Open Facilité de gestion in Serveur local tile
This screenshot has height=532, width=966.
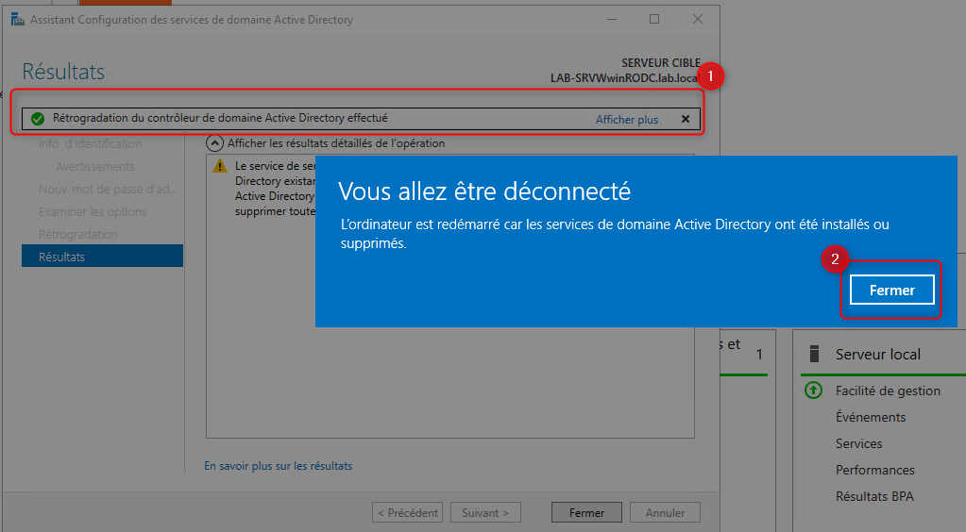click(x=888, y=391)
